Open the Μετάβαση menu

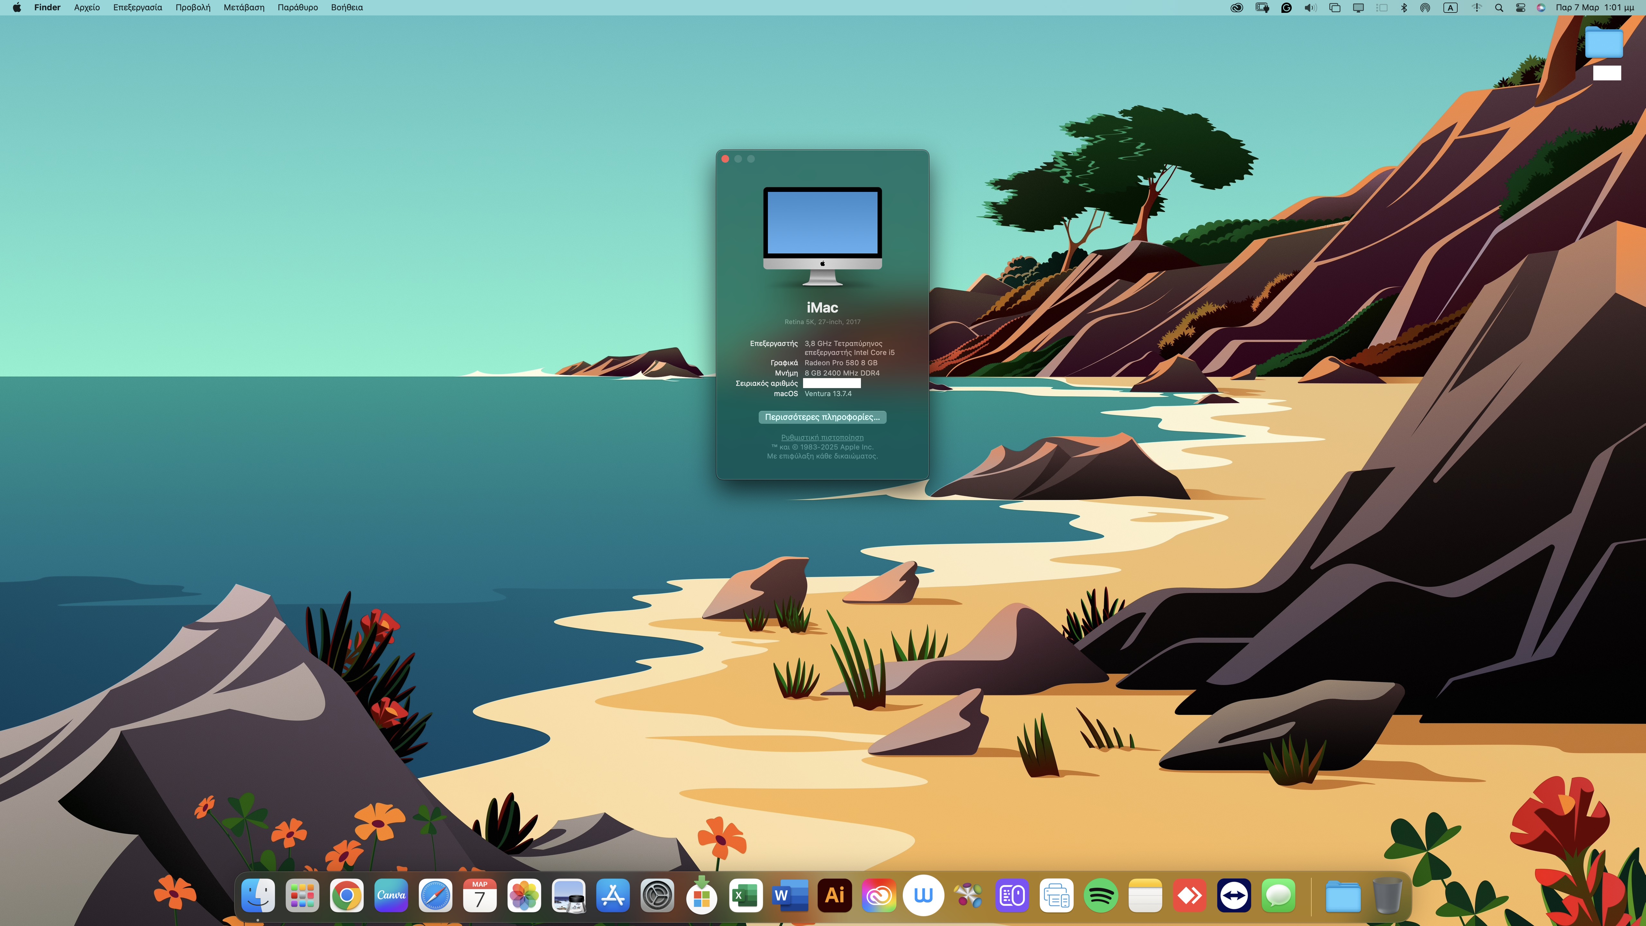pyautogui.click(x=243, y=8)
